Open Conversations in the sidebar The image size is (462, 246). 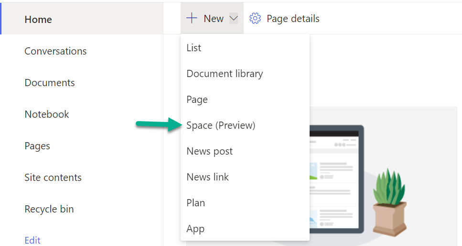55,51
